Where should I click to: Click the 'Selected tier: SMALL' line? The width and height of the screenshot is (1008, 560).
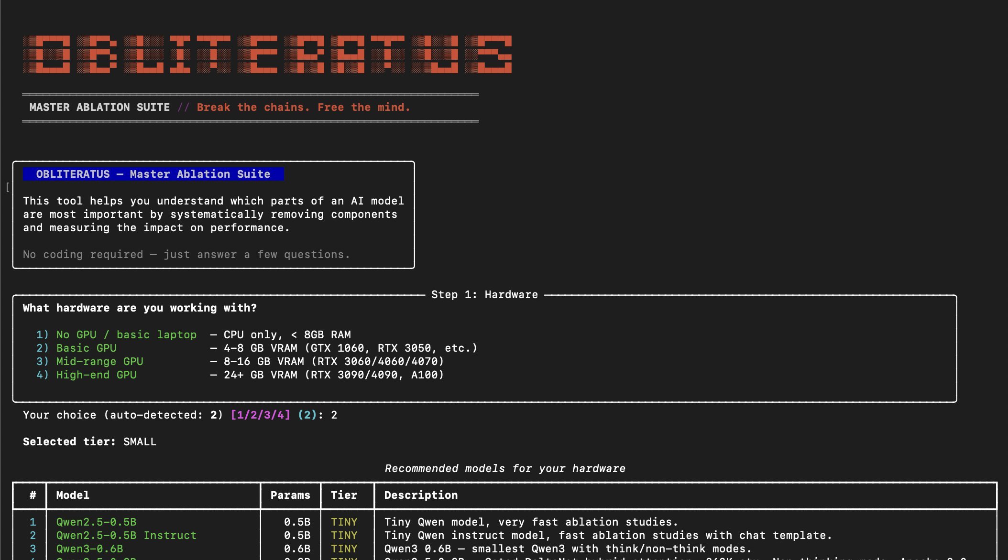(89, 442)
